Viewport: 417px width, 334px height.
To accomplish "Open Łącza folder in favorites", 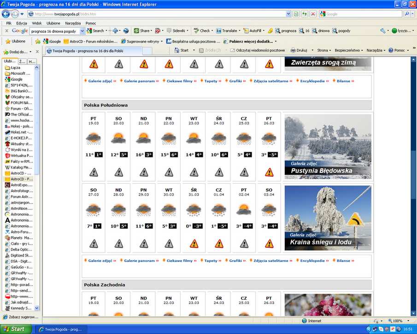I will click(13, 68).
